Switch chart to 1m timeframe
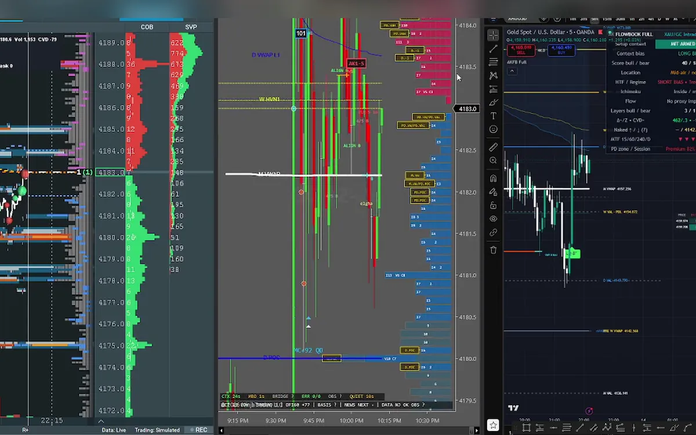 (573, 19)
